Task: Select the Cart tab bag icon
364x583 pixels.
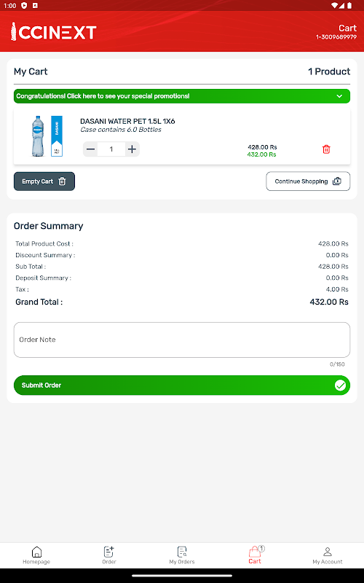Action: point(255,552)
